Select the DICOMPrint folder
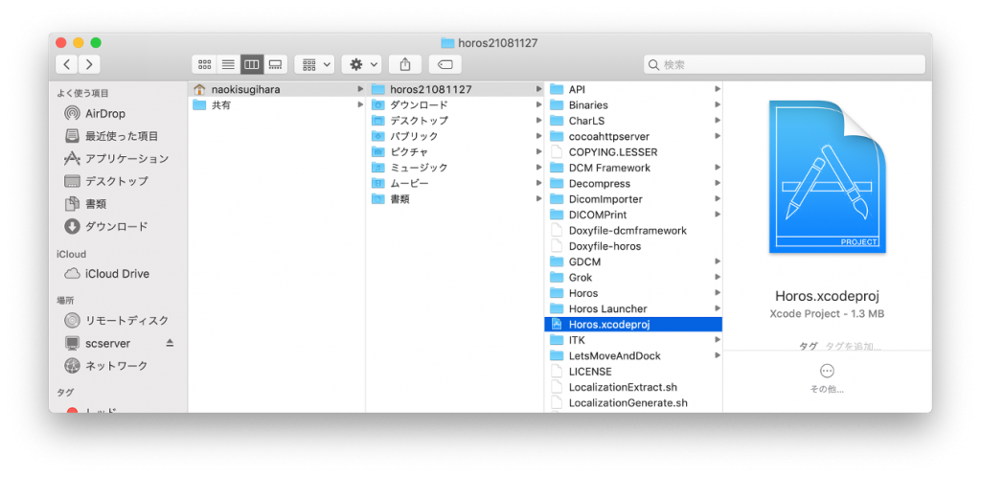981x477 pixels. coord(634,216)
